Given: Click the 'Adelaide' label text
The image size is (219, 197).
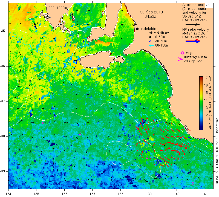Looking at the screenshot, I should coord(148,29).
